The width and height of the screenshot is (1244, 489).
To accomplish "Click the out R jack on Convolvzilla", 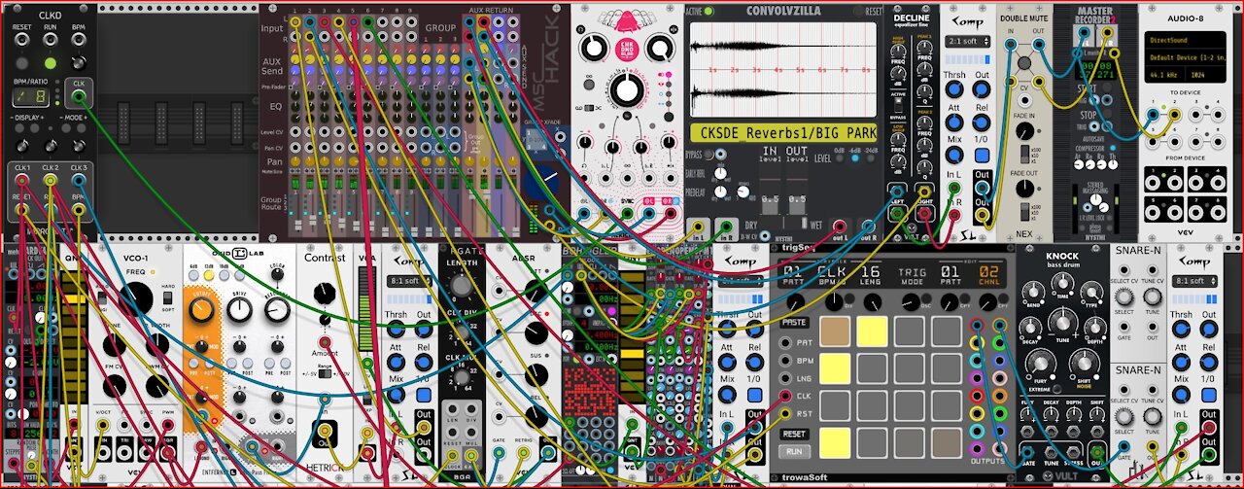I will point(867,226).
